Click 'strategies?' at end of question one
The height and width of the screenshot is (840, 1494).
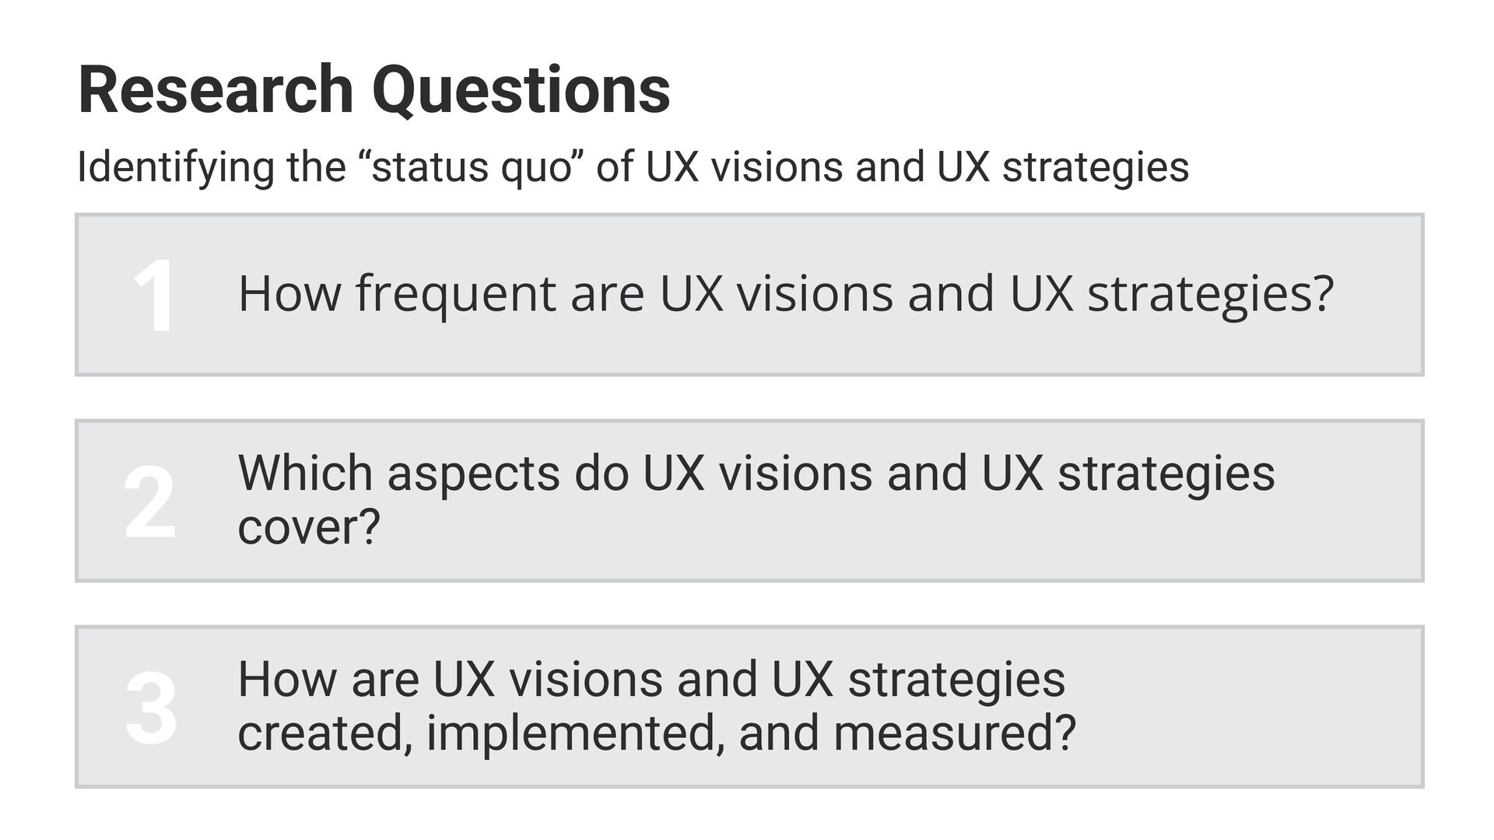pyautogui.click(x=1211, y=295)
